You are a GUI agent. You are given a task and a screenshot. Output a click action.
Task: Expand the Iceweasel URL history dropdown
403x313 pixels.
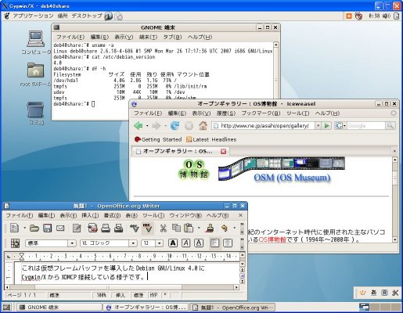coord(318,126)
